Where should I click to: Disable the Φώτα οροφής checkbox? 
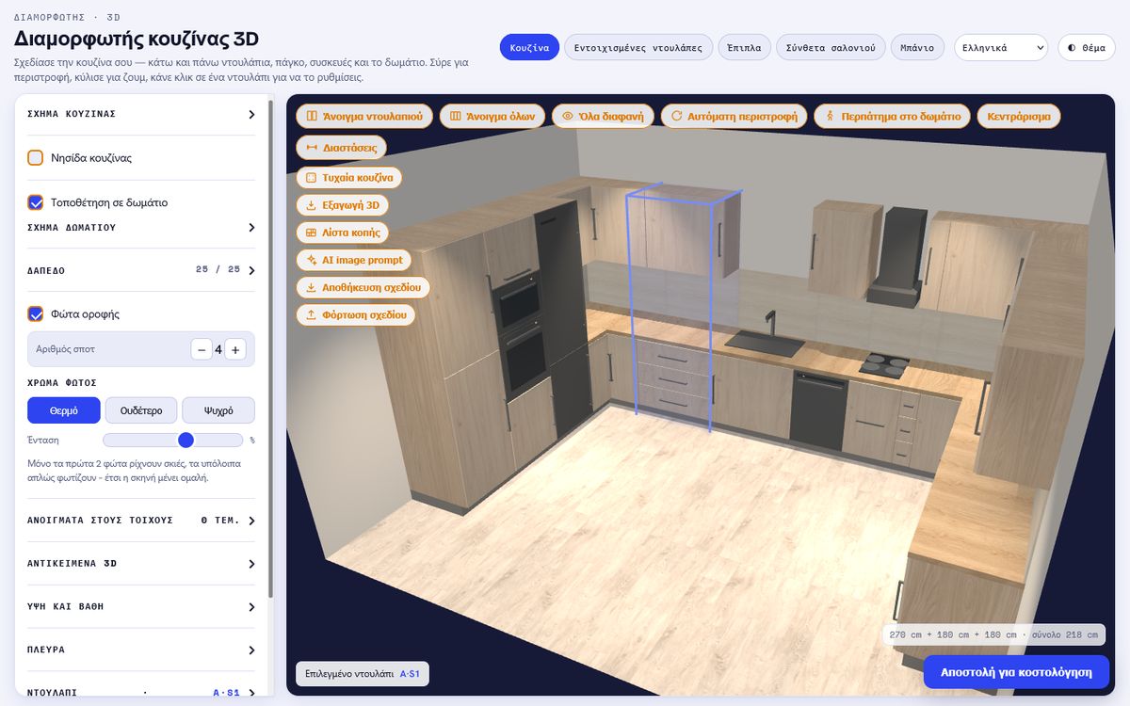(36, 313)
